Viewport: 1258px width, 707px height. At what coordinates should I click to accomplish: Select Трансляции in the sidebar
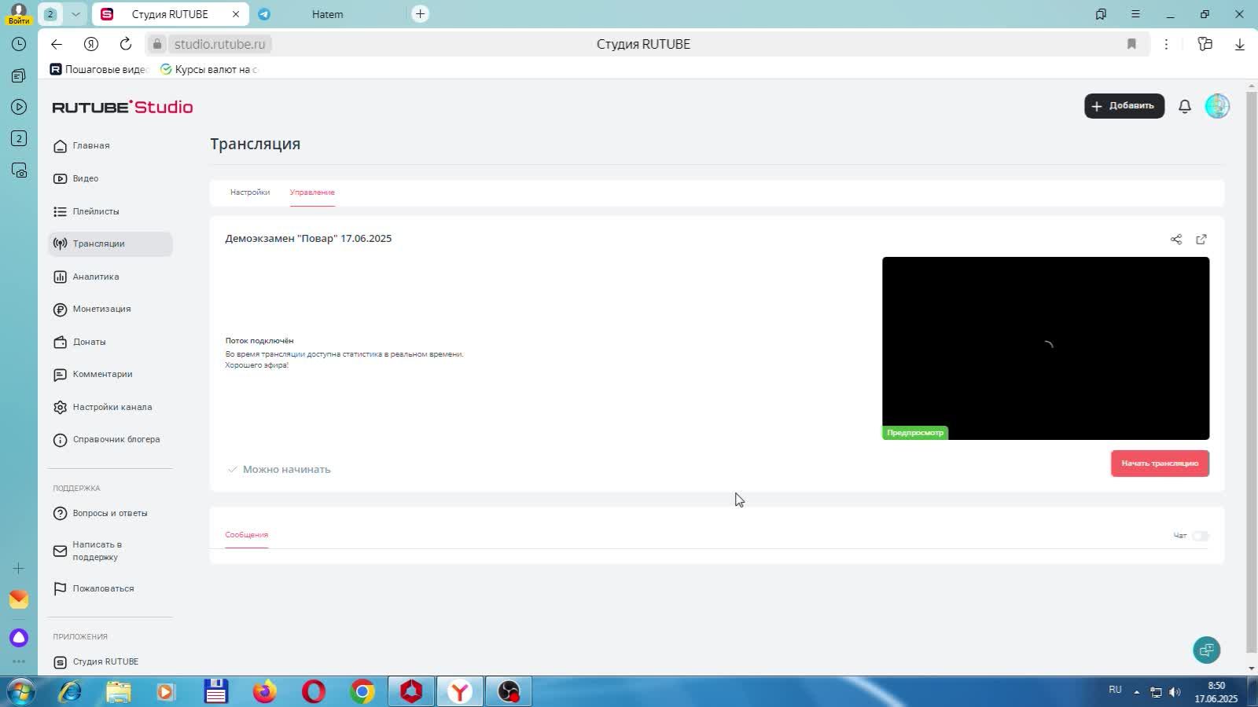tap(110, 244)
